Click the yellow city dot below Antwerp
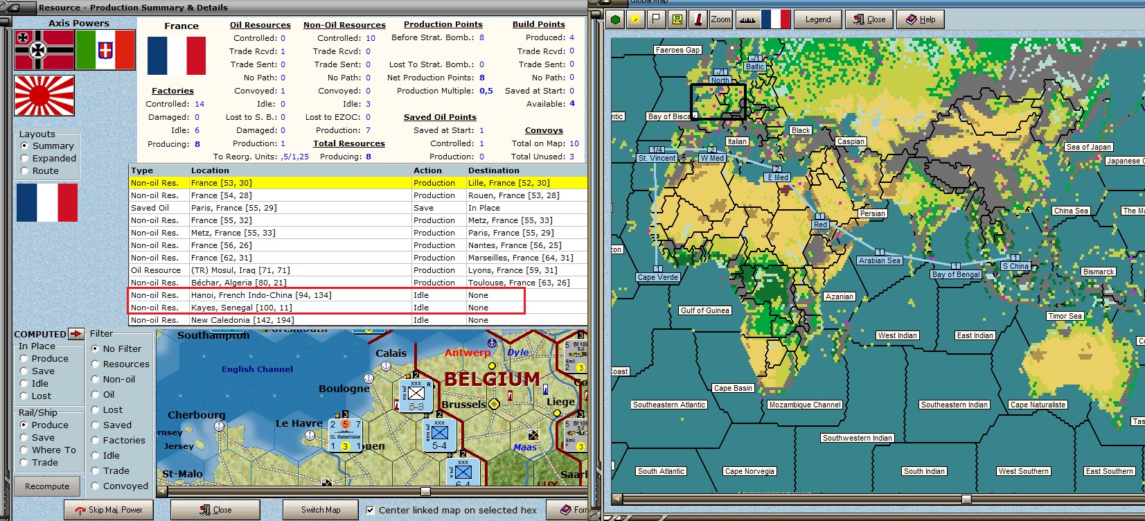 pos(492,365)
